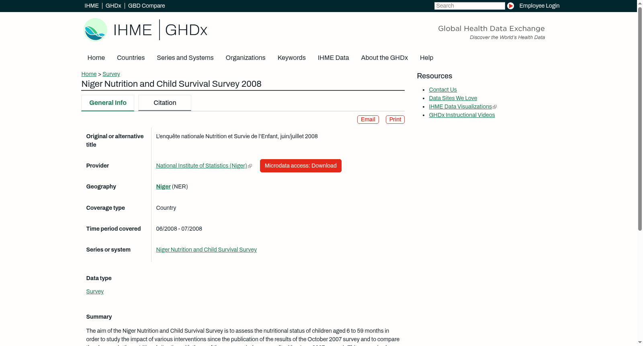Focus the Search input field
This screenshot has width=643, height=346.
tap(469, 6)
